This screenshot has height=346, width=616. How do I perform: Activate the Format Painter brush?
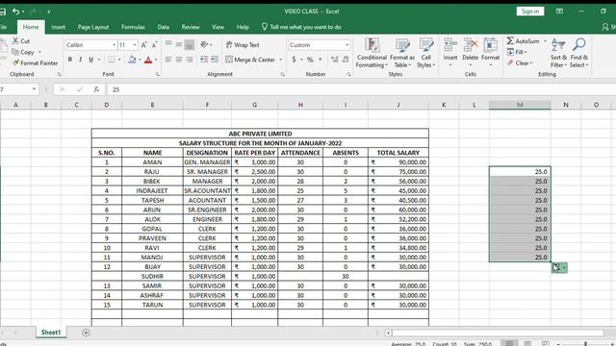point(15,62)
